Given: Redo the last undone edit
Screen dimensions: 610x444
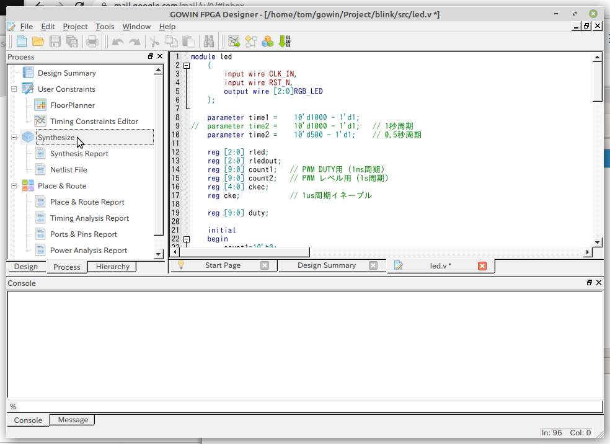Looking at the screenshot, I should (135, 42).
